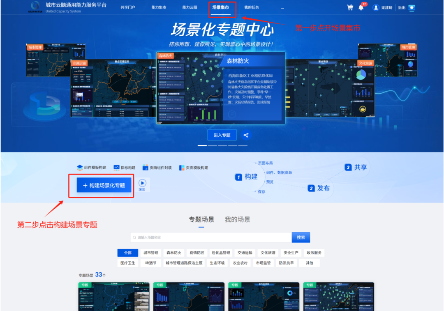Viewport: 444px width, 311px height.
Task: Switch to the 我的场景 tab
Action: pos(237,219)
